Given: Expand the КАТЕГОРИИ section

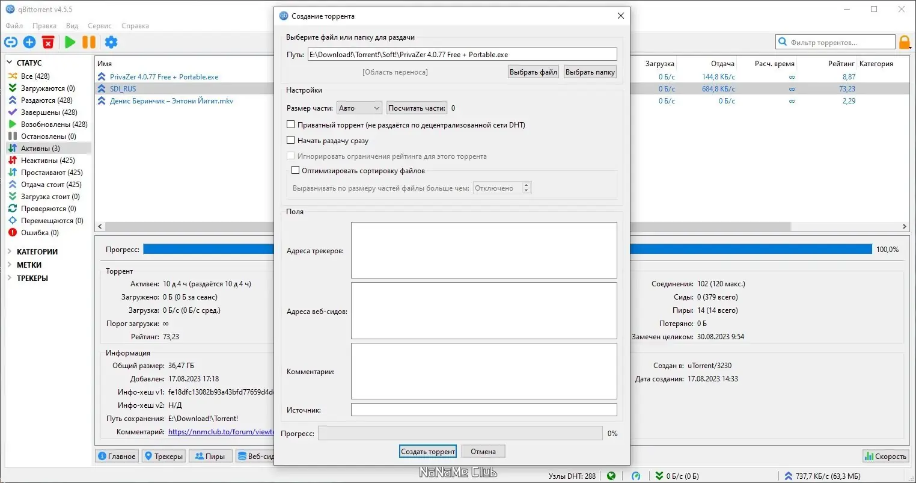Looking at the screenshot, I should 9,251.
